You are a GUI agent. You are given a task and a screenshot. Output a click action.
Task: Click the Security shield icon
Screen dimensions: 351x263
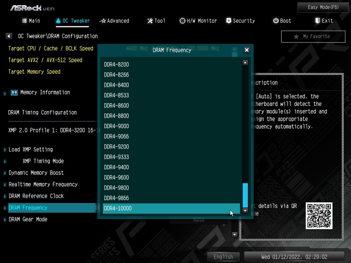pyautogui.click(x=229, y=21)
